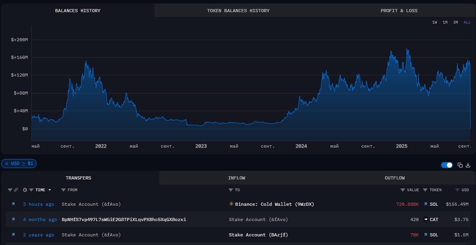
Task: Open the Profit & Loss tab
Action: 399,11
